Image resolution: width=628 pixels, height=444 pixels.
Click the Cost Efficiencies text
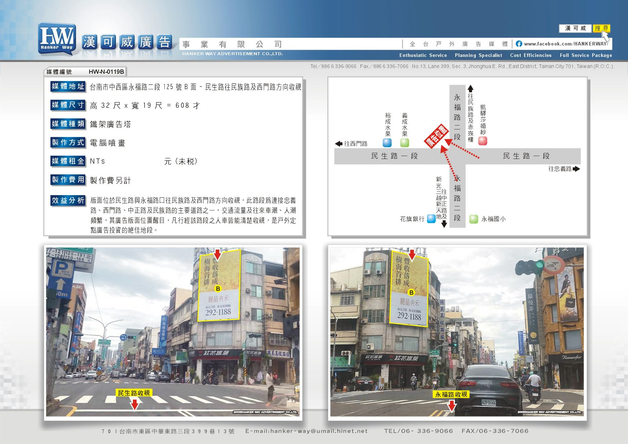click(531, 55)
